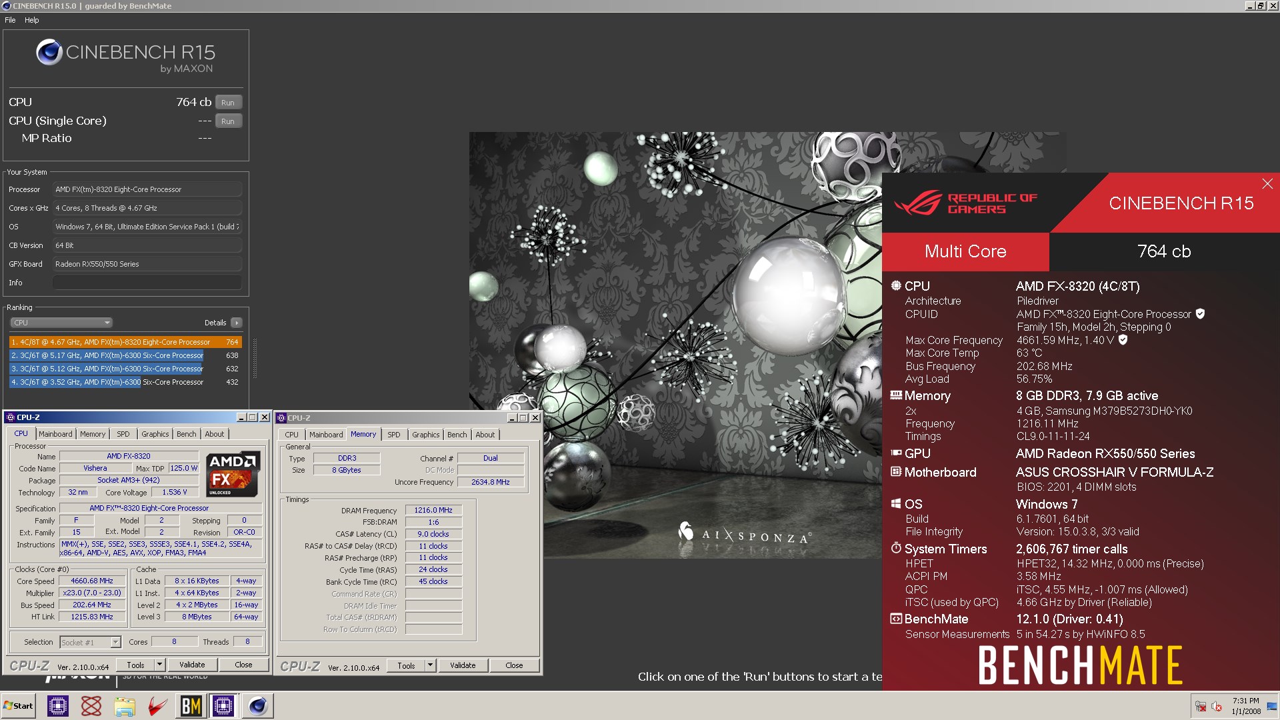The height and width of the screenshot is (720, 1280).
Task: Click the verified shield next to Max Core Frequency
Action: (1123, 340)
